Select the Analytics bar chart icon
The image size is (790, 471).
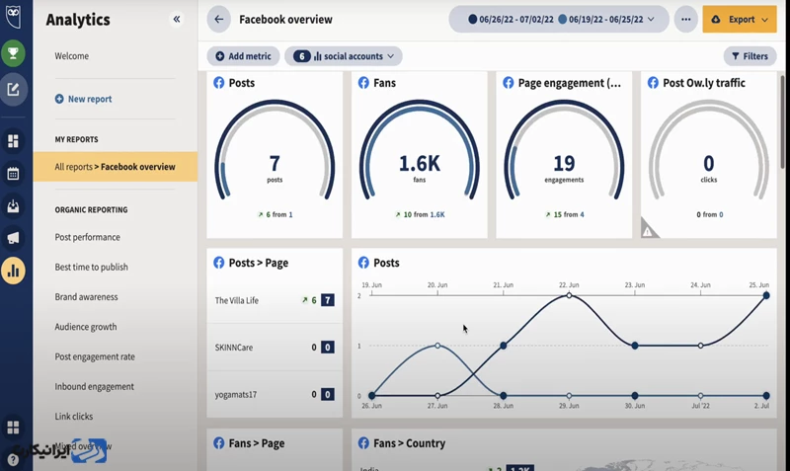(14, 270)
